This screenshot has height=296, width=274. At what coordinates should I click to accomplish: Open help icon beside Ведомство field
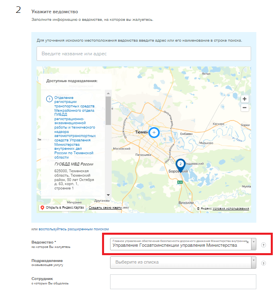[264, 245]
